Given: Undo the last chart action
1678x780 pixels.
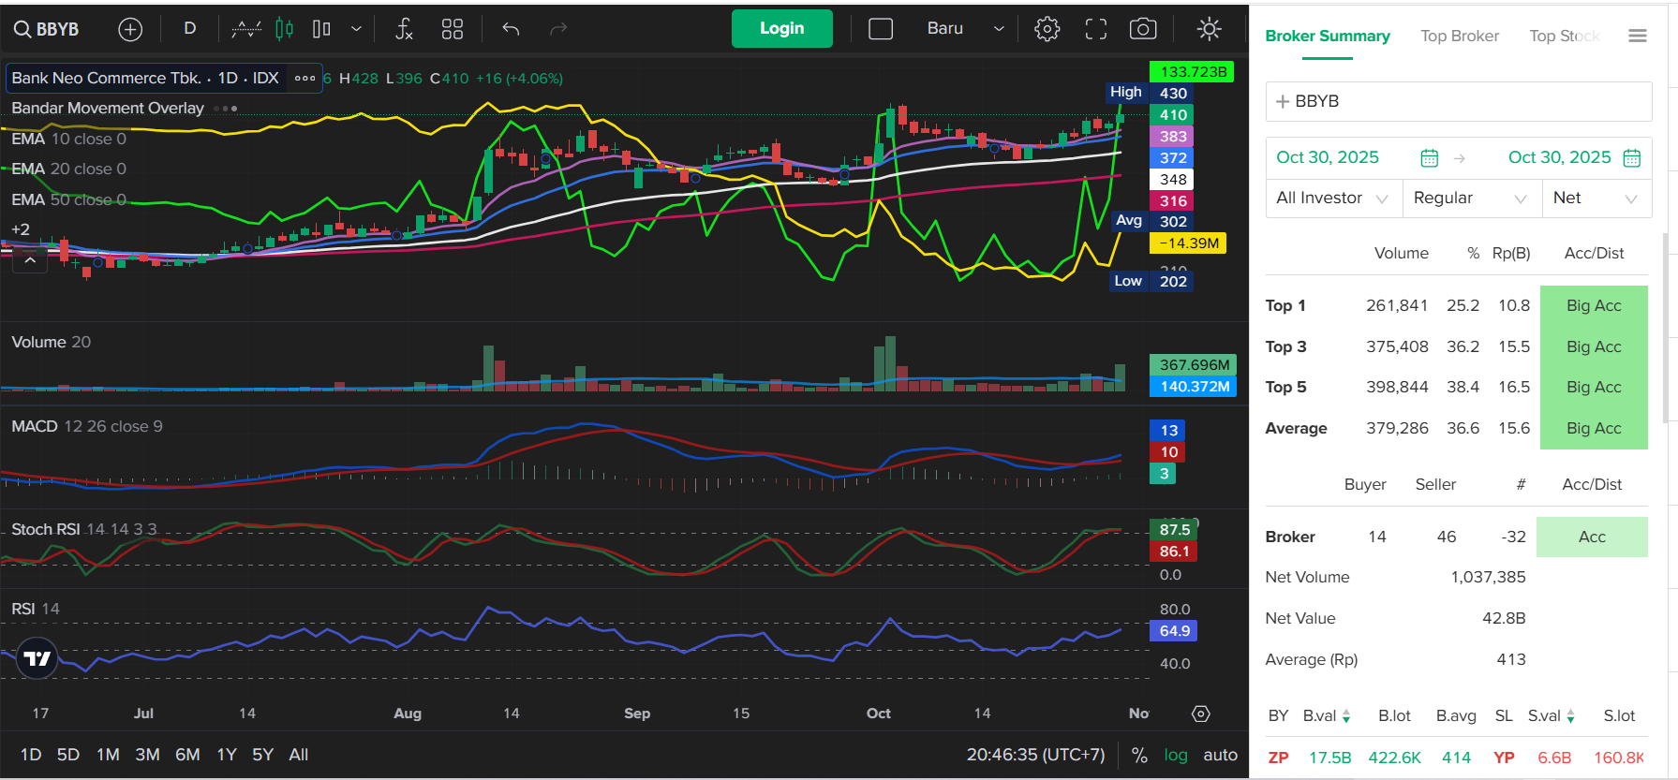Looking at the screenshot, I should point(511,29).
